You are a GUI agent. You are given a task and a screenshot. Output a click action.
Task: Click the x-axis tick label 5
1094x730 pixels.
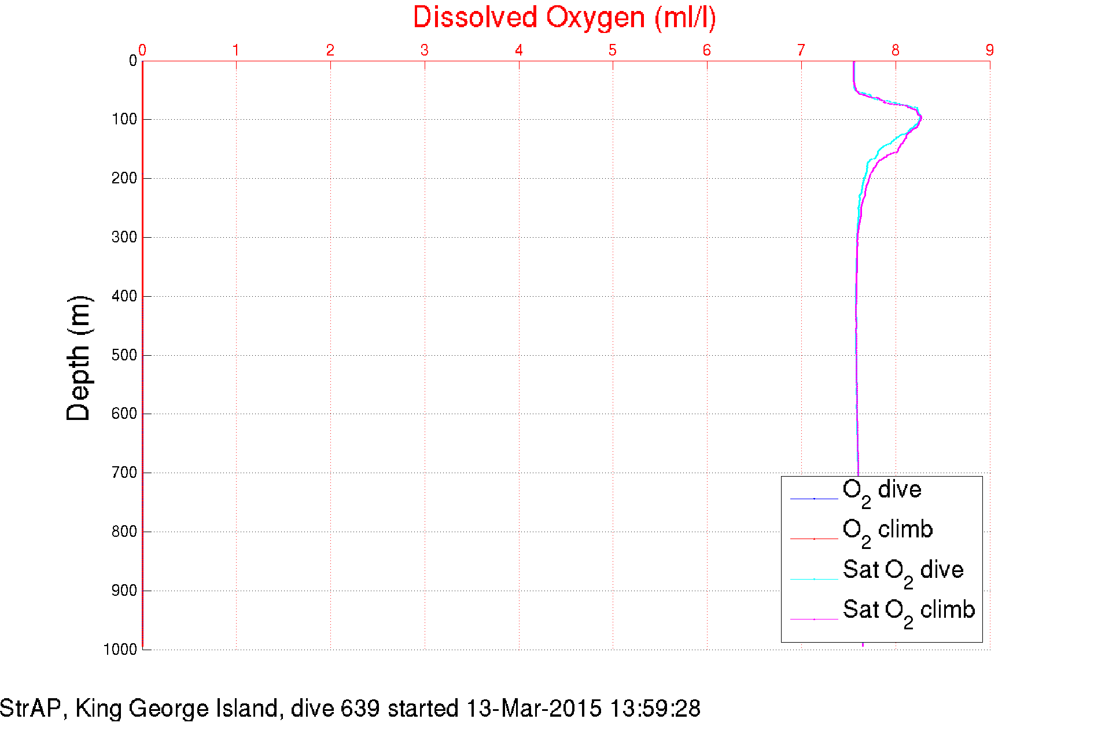[x=613, y=50]
